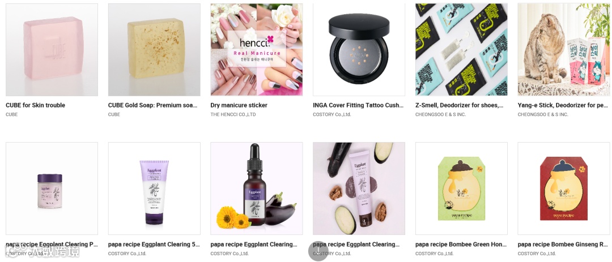This screenshot has width=612, height=262.
Task: Select the Eggplant Clearing jar image
Action: pyautogui.click(x=52, y=188)
